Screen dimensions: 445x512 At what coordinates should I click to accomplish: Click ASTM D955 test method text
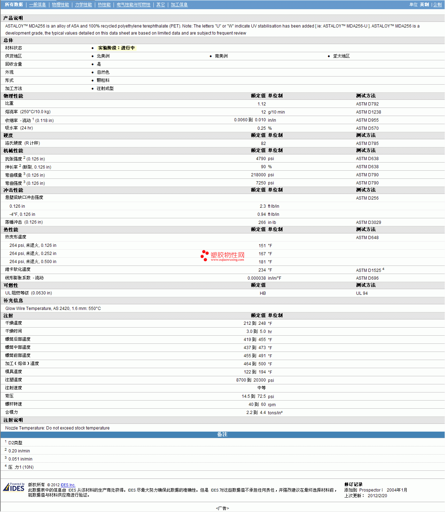click(x=367, y=120)
